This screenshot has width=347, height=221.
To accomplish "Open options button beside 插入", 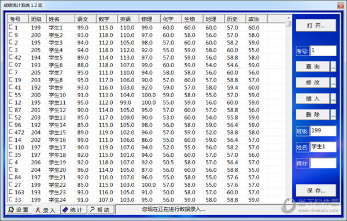I will (x=333, y=98).
